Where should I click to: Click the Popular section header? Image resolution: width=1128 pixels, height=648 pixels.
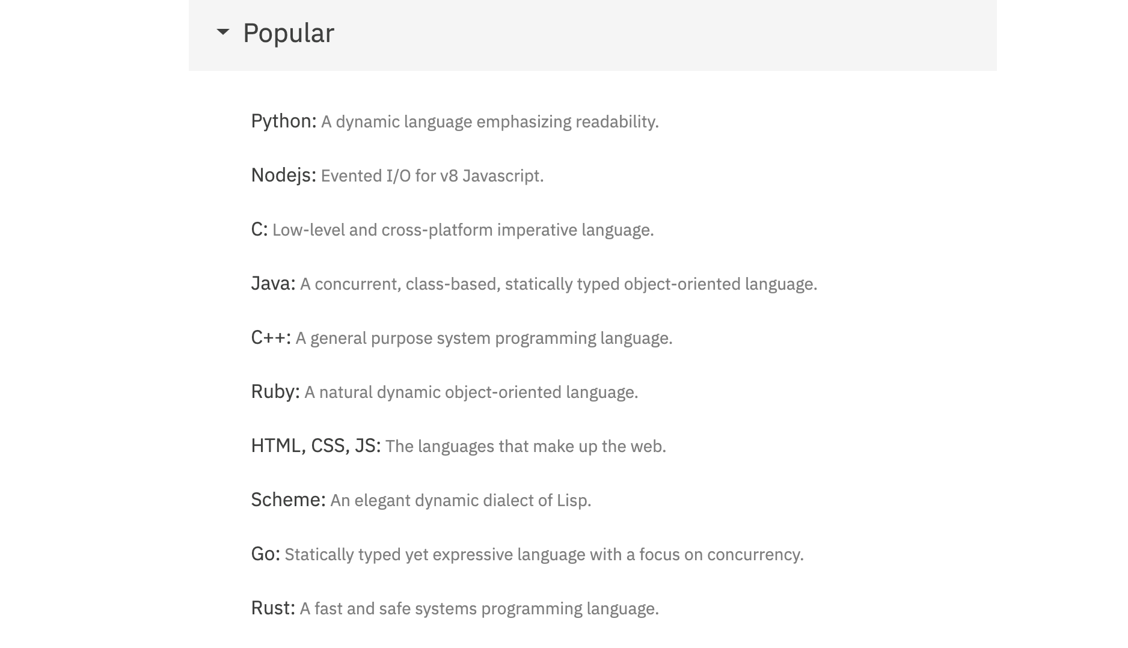click(289, 32)
